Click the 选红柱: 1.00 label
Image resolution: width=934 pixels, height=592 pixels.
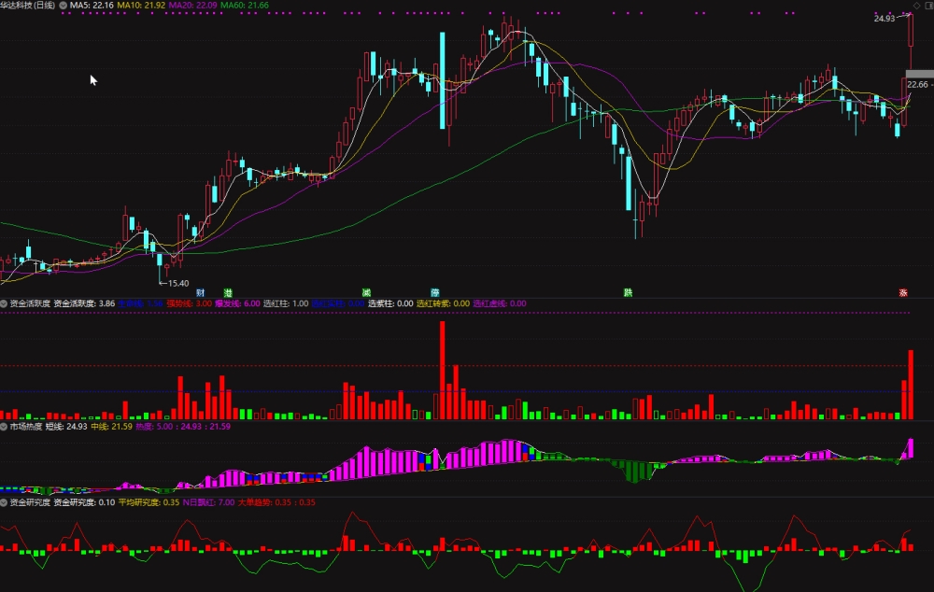(286, 303)
